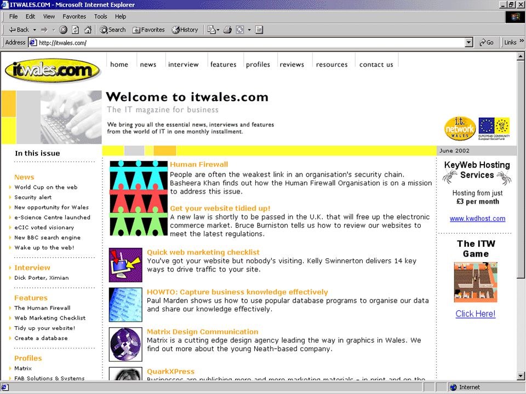Viewport: 526px width, 394px height.
Task: Open the Help menu
Action: 121,16
